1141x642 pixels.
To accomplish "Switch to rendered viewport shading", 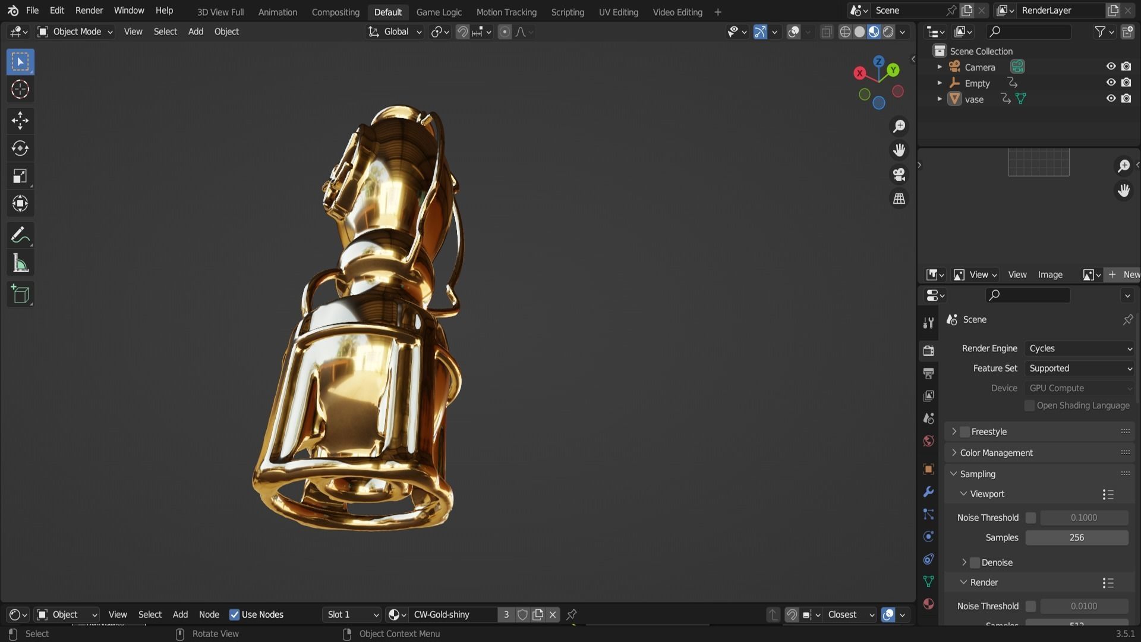I will pos(888,32).
